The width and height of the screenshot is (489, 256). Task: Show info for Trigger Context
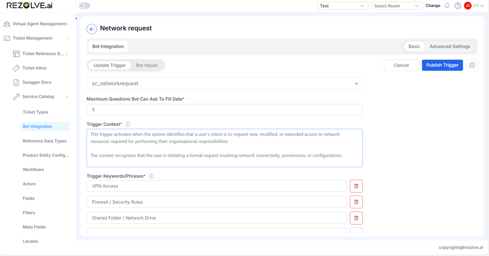click(x=128, y=124)
